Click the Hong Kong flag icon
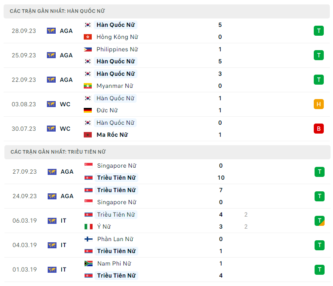333x286 pixels. [x=88, y=37]
